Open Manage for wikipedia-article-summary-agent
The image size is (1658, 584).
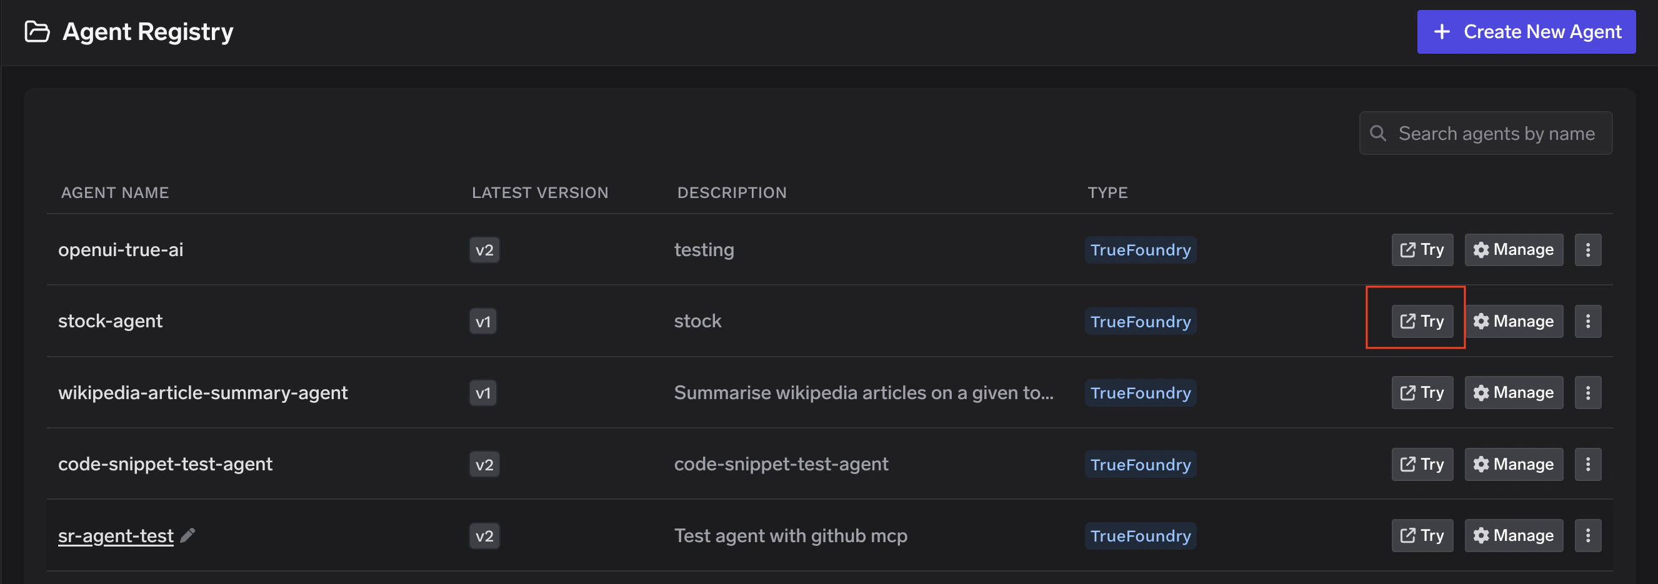[x=1513, y=392]
